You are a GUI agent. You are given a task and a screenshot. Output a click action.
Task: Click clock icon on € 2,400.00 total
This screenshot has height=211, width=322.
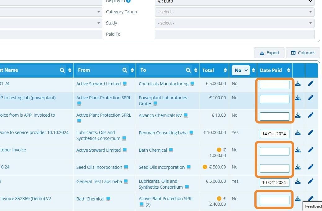point(219,199)
